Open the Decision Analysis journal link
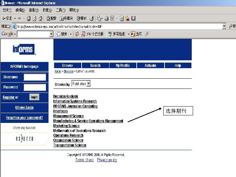Image resolution: width=236 pixels, height=177 pixels. [x=66, y=96]
